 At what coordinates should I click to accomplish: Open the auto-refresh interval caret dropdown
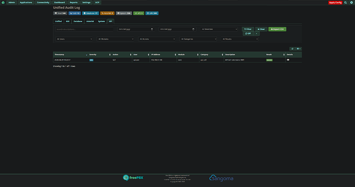click(x=257, y=34)
